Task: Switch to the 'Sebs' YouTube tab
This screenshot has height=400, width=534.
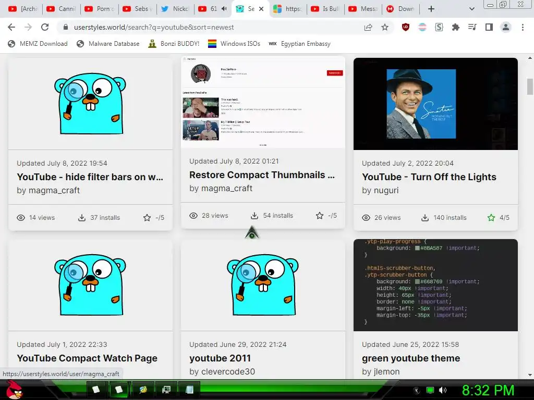Action: (x=137, y=9)
